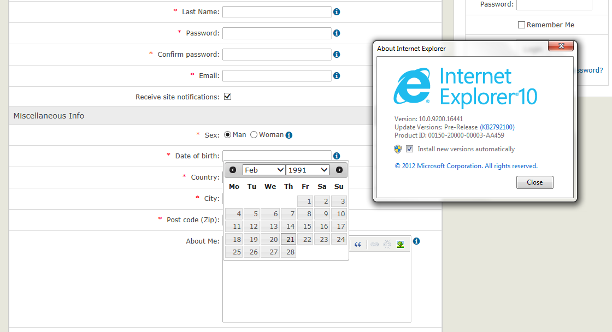The height and width of the screenshot is (332, 612).
Task: Go to previous month in the date picker
Action: pyautogui.click(x=233, y=170)
